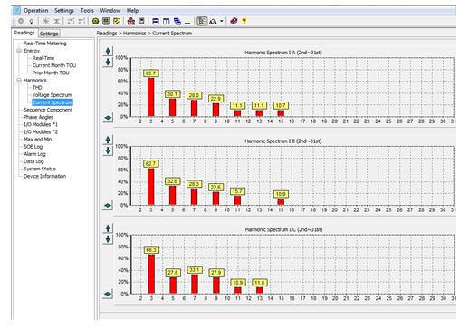Open Current Month TOU readings
Screen dimensions: 469x330
click(54, 65)
